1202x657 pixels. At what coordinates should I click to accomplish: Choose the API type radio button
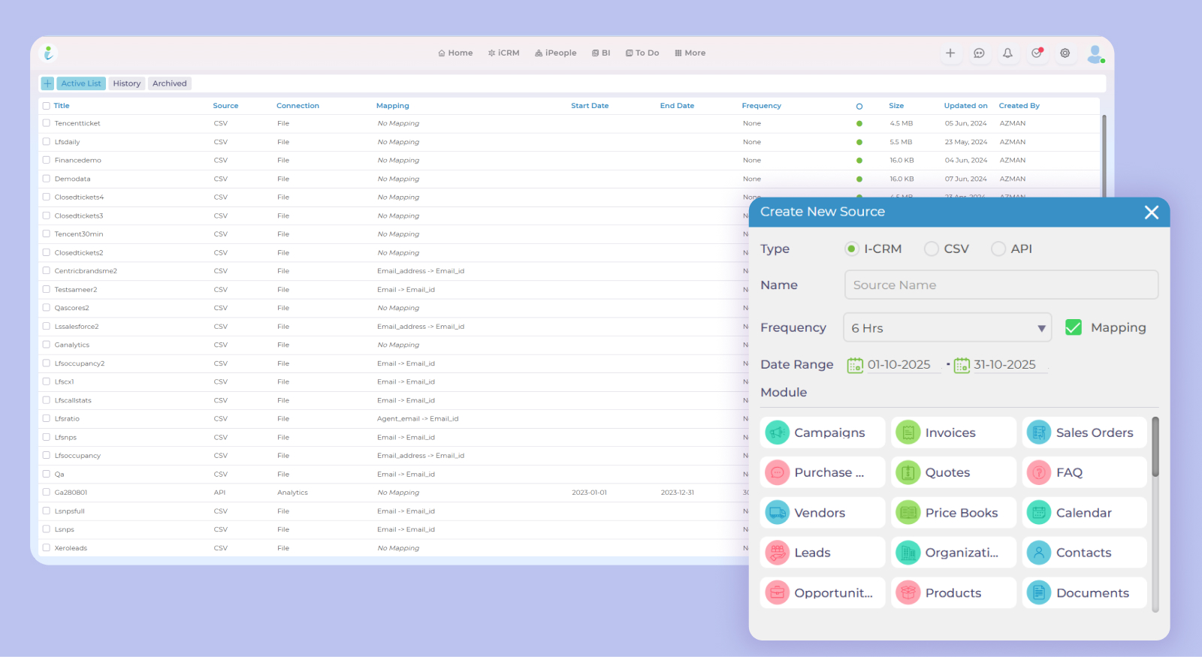pyautogui.click(x=998, y=249)
